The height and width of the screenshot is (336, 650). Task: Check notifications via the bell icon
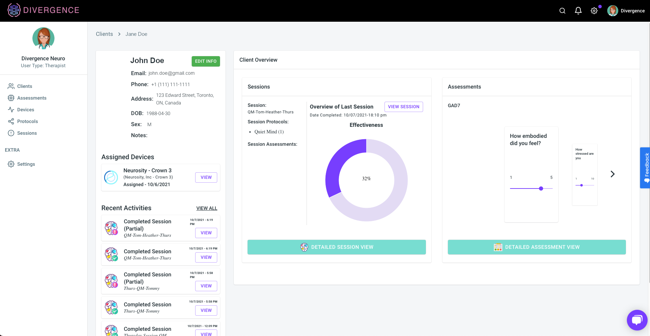point(578,11)
